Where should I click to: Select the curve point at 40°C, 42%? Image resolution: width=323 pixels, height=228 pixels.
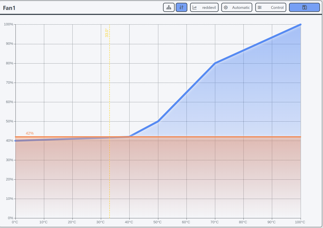[x=129, y=137]
